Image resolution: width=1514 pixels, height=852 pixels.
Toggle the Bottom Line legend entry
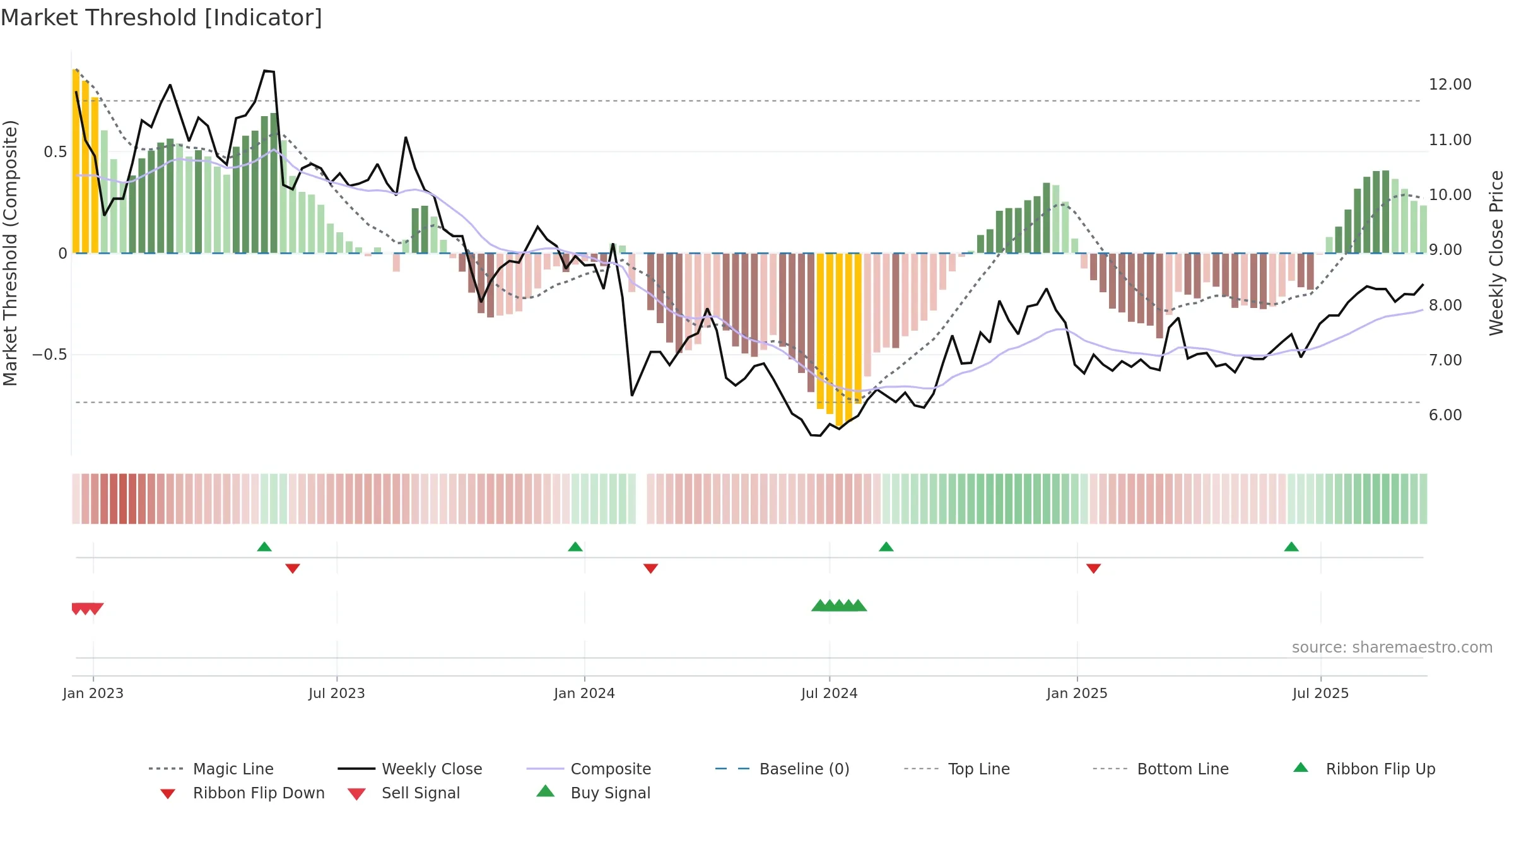coord(1161,769)
